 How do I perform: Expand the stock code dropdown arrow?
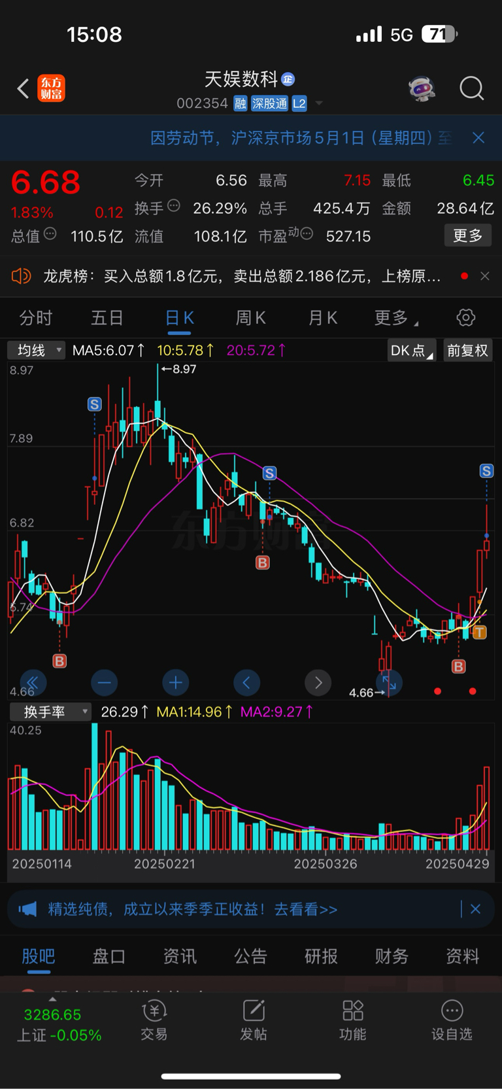[319, 103]
